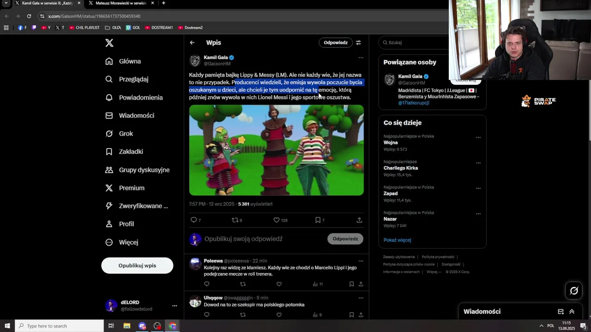Open more options on Uhqqow's reply
The height and width of the screenshot is (332, 591).
click(x=361, y=298)
